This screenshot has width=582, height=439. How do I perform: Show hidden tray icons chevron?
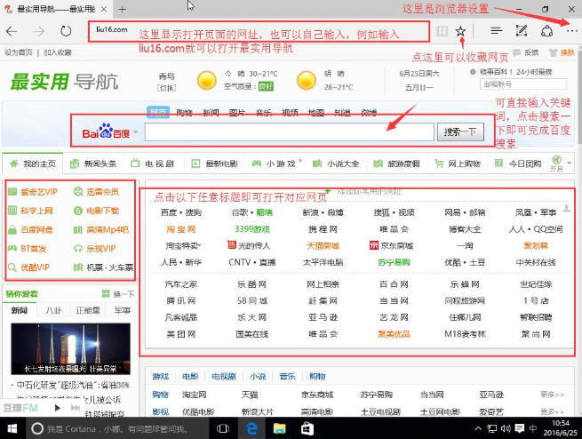[478, 428]
